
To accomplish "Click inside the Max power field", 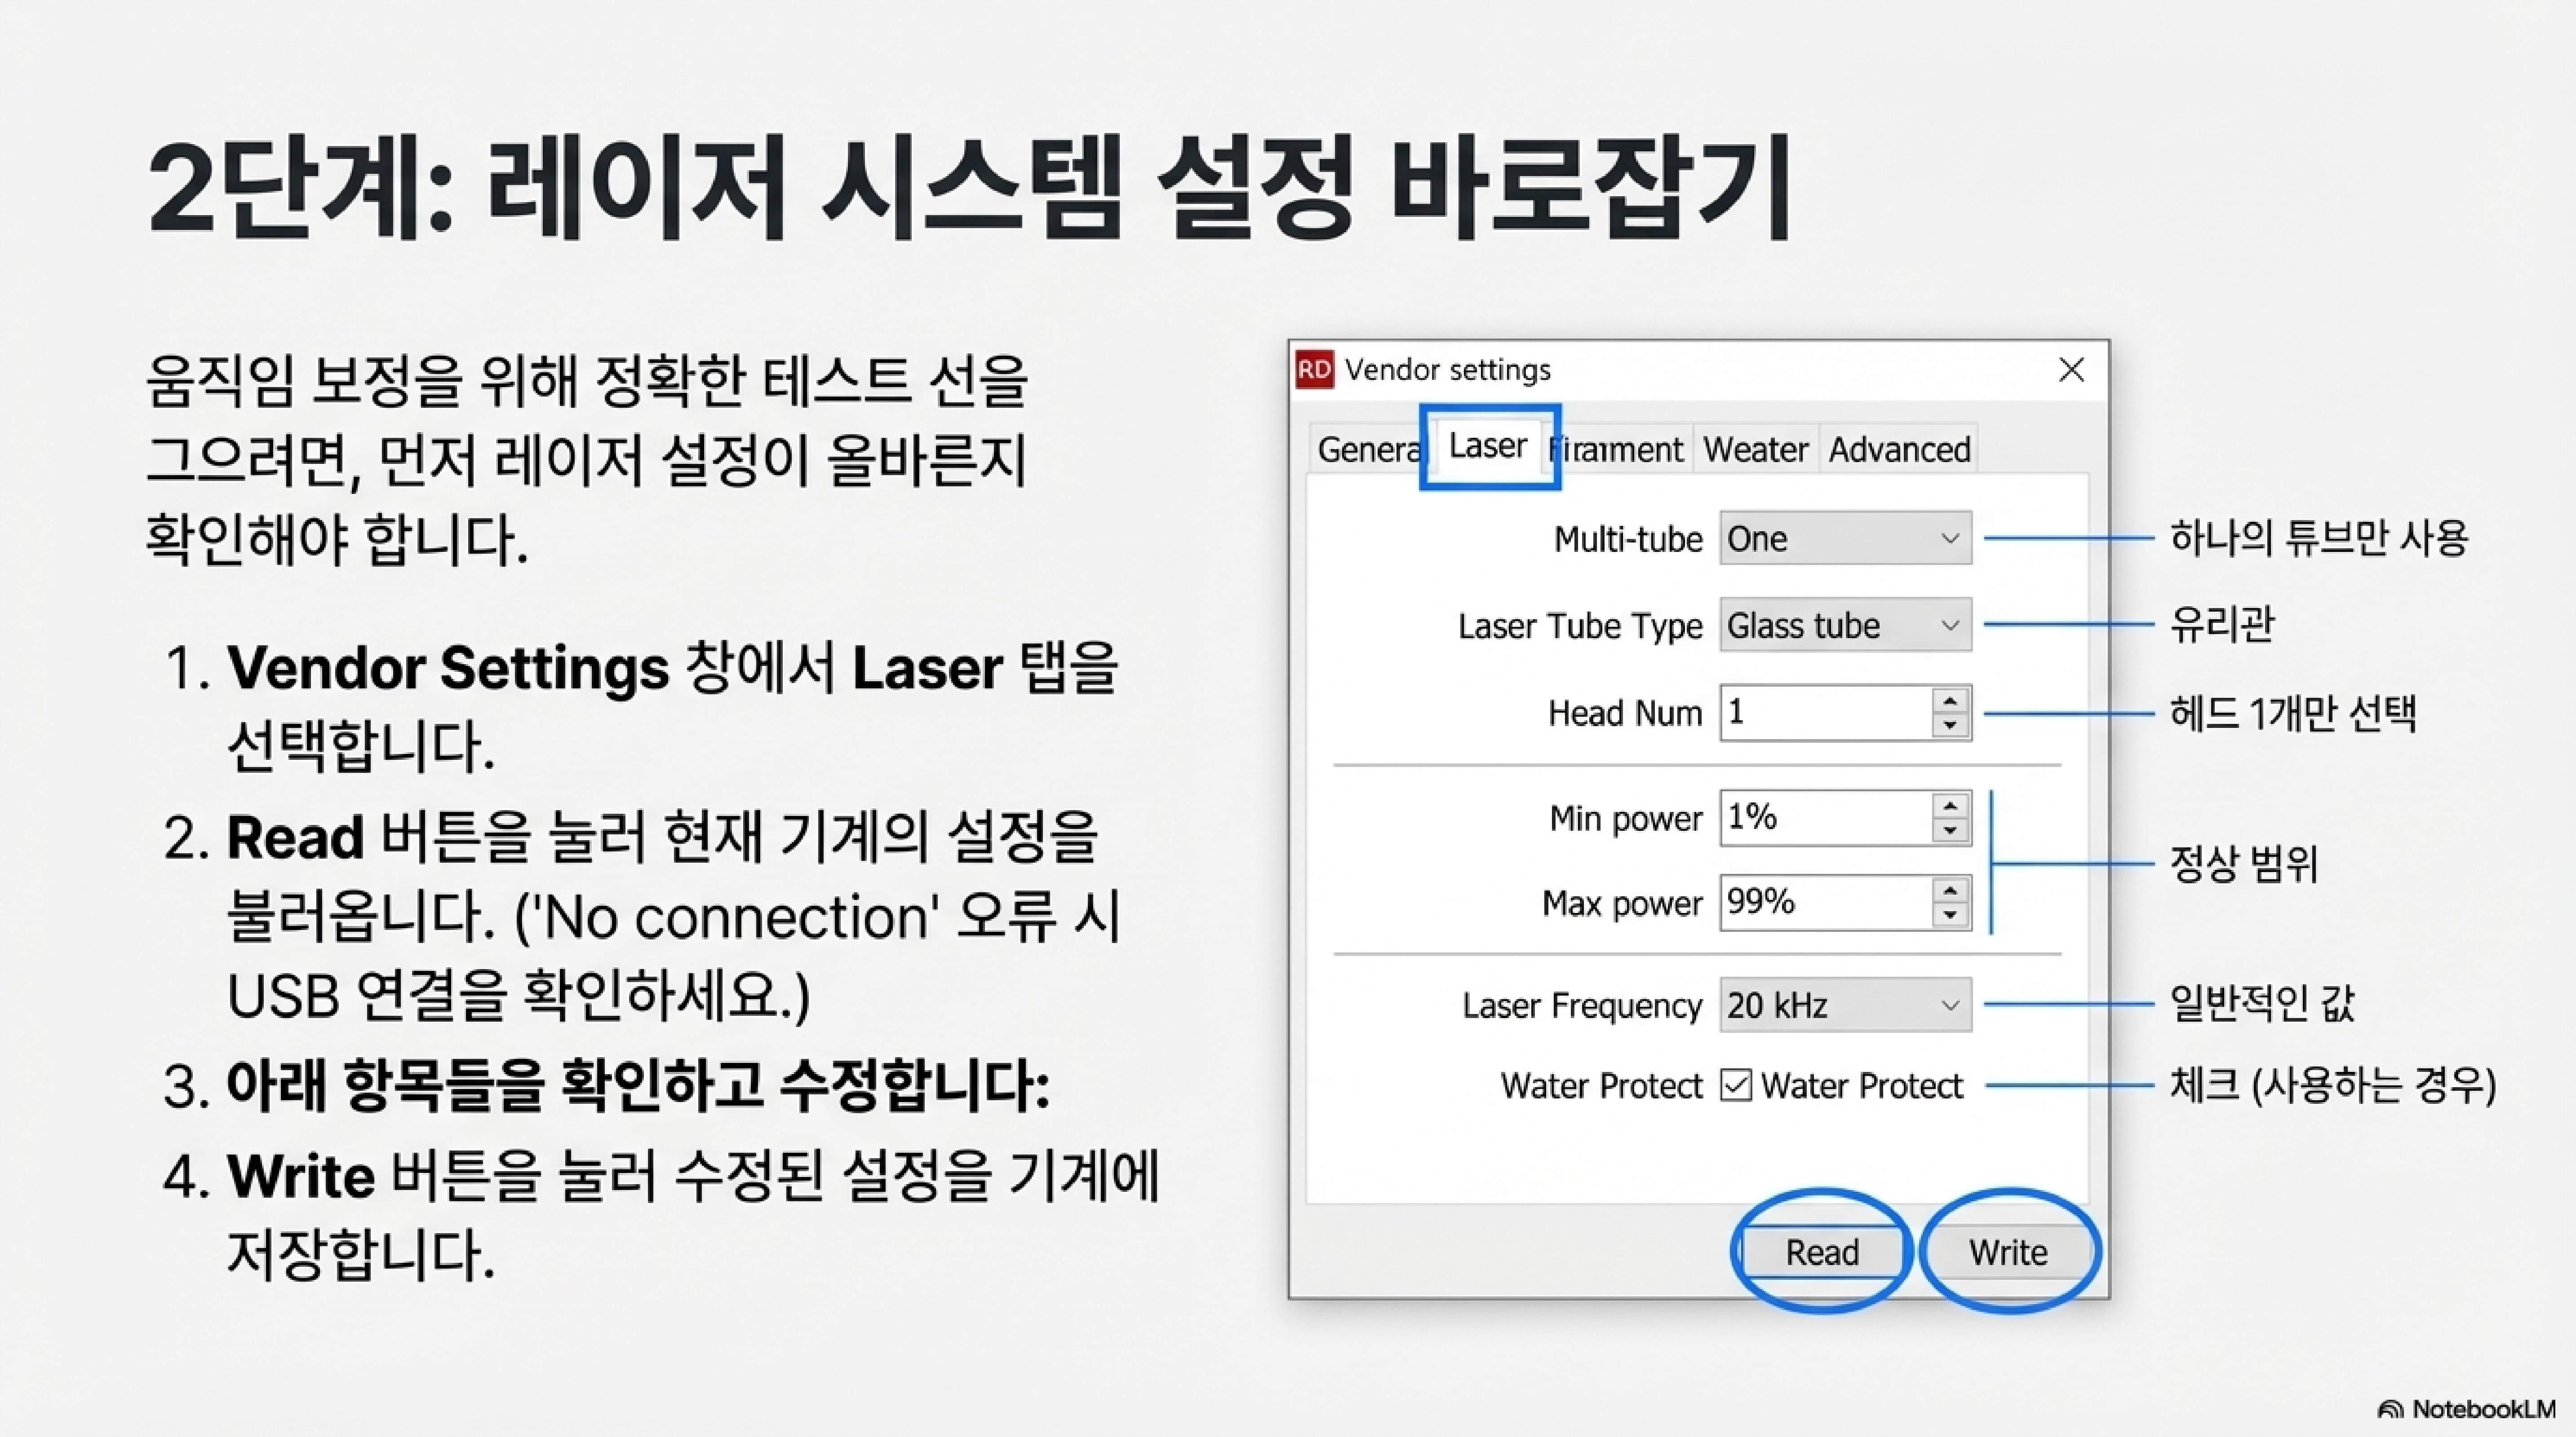I will pyautogui.click(x=1825, y=902).
